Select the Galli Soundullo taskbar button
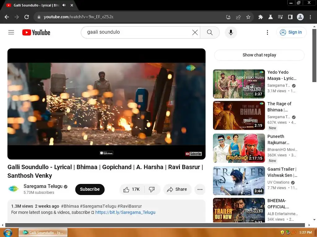 click(x=43, y=233)
